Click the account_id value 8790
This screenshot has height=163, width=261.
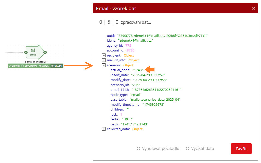point(130,50)
